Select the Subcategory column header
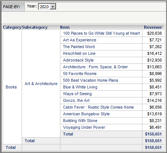Viewport: 167px width, 153px height. (x=35, y=27)
